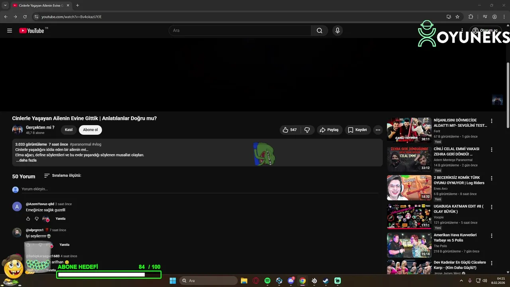Open more actions (three dots) beside Kaydet
The image size is (510, 287).
378,130
